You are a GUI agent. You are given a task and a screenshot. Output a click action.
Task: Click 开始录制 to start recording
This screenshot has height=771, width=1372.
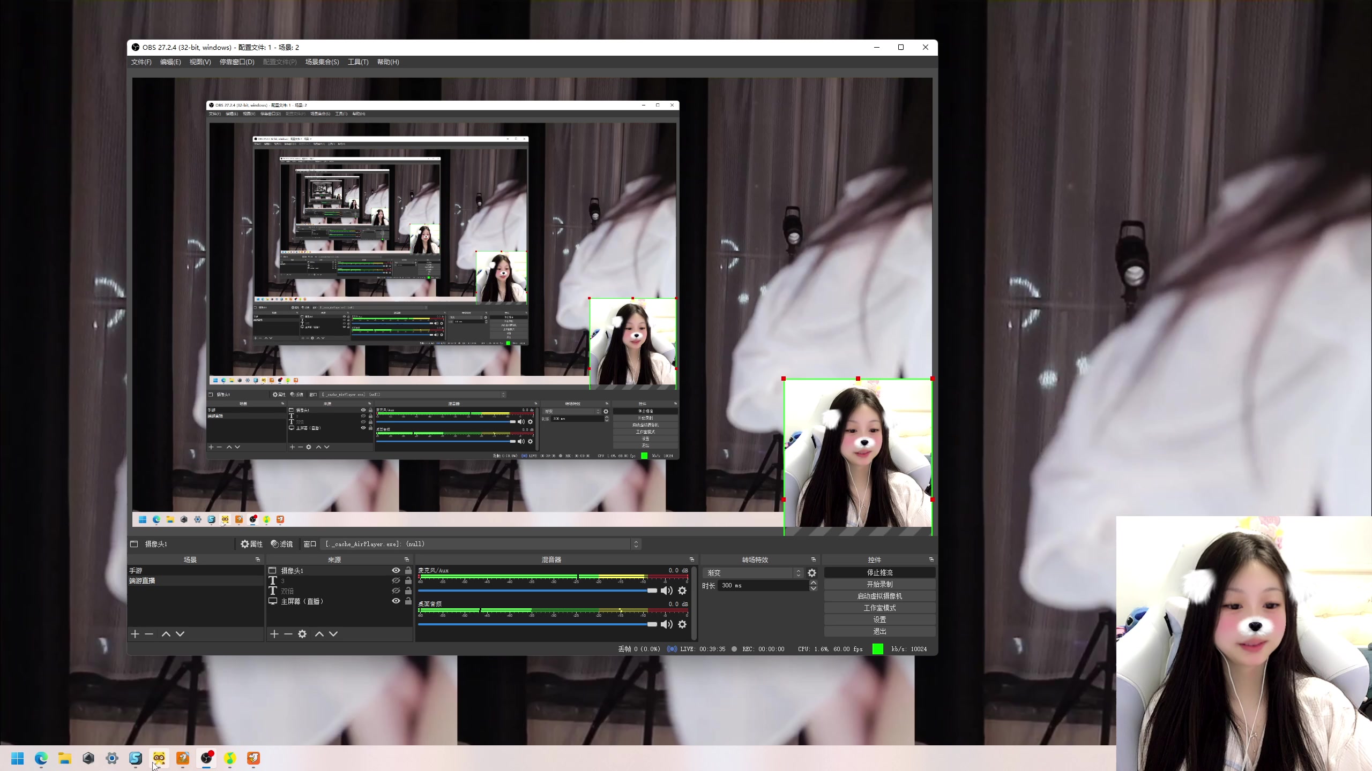click(x=880, y=584)
